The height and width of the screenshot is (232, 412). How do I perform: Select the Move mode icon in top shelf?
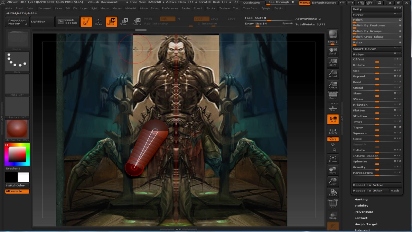coord(111,22)
